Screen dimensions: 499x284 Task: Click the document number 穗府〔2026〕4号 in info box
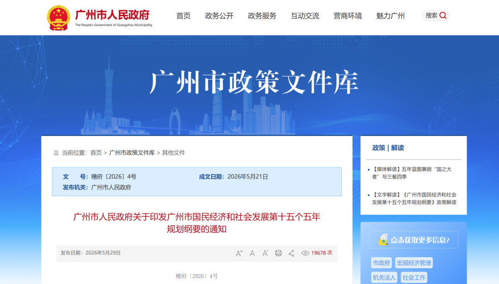click(114, 177)
